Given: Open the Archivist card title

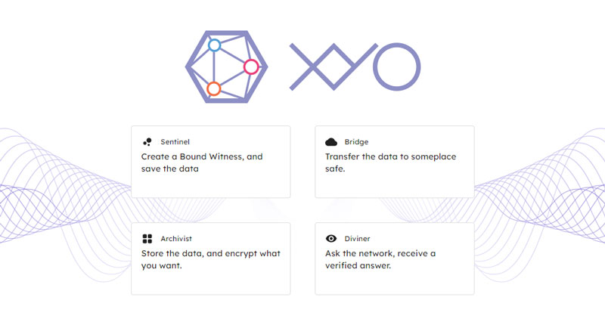Looking at the screenshot, I should (x=176, y=238).
